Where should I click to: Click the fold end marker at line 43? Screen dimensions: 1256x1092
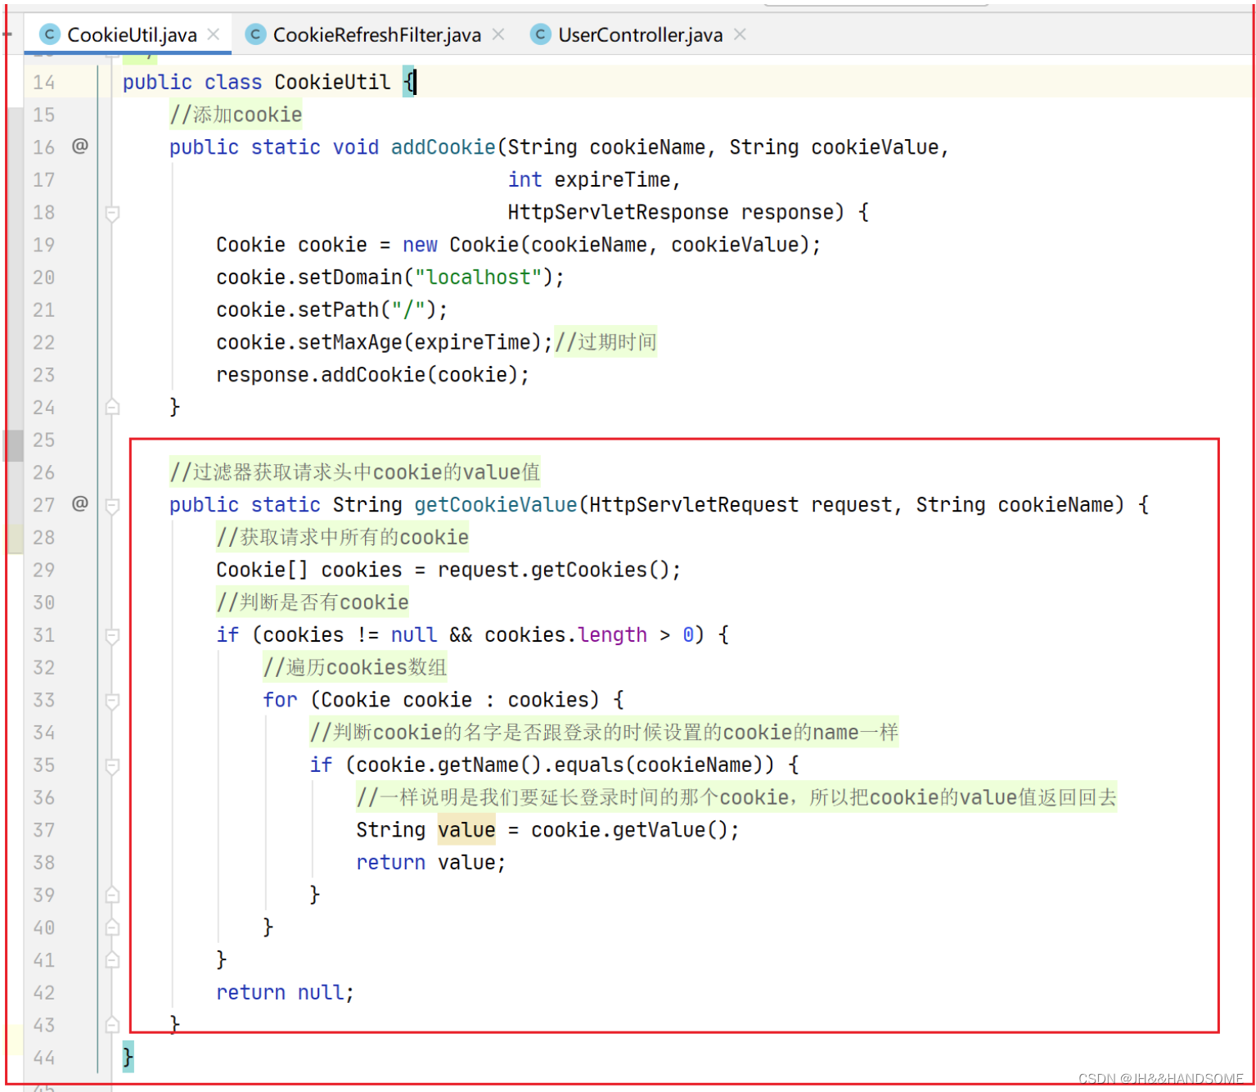click(x=113, y=1025)
